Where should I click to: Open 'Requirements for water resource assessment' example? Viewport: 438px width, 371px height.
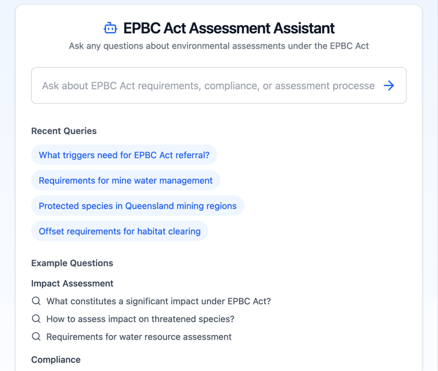[139, 337]
